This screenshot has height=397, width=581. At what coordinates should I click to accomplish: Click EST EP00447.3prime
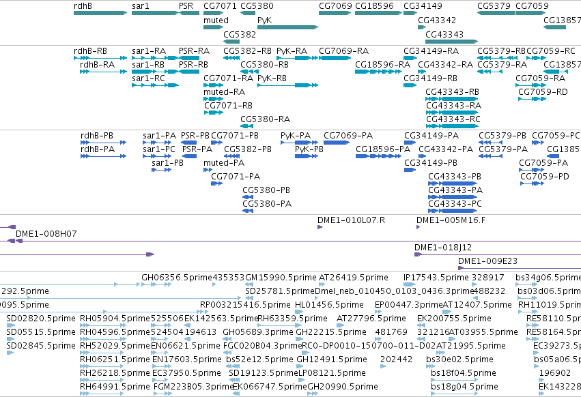[x=378, y=312]
